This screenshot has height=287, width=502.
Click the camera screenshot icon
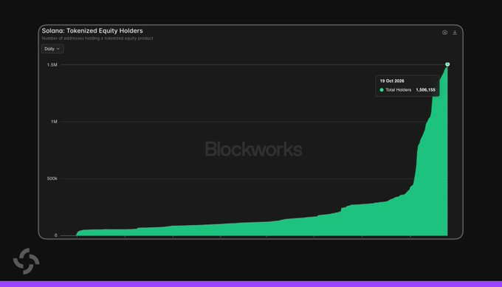(444, 32)
